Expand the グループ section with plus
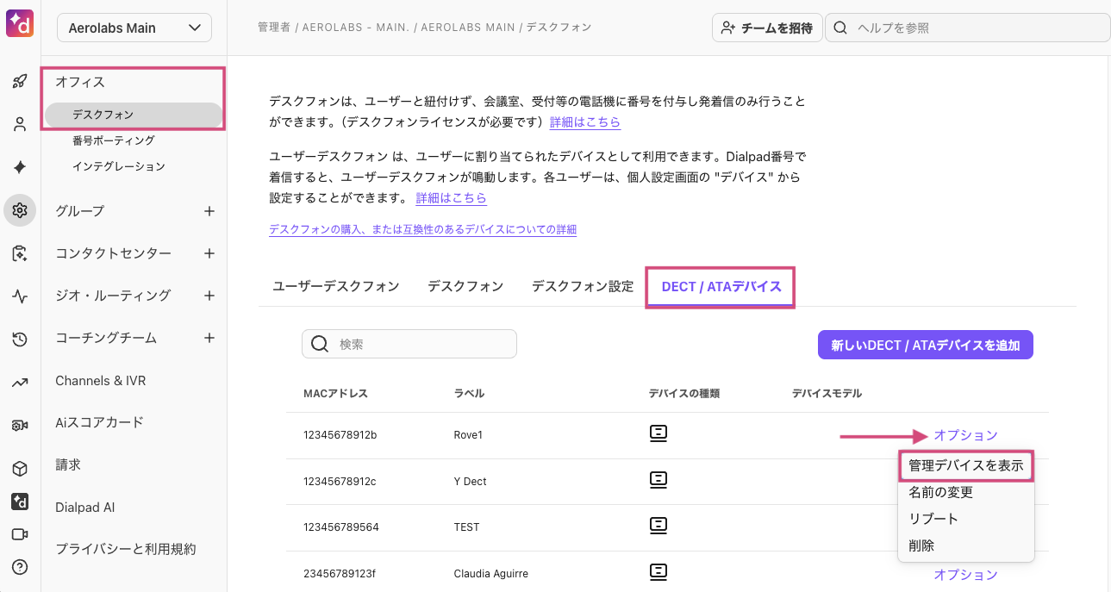Viewport: 1111px width, 592px height. pyautogui.click(x=209, y=211)
